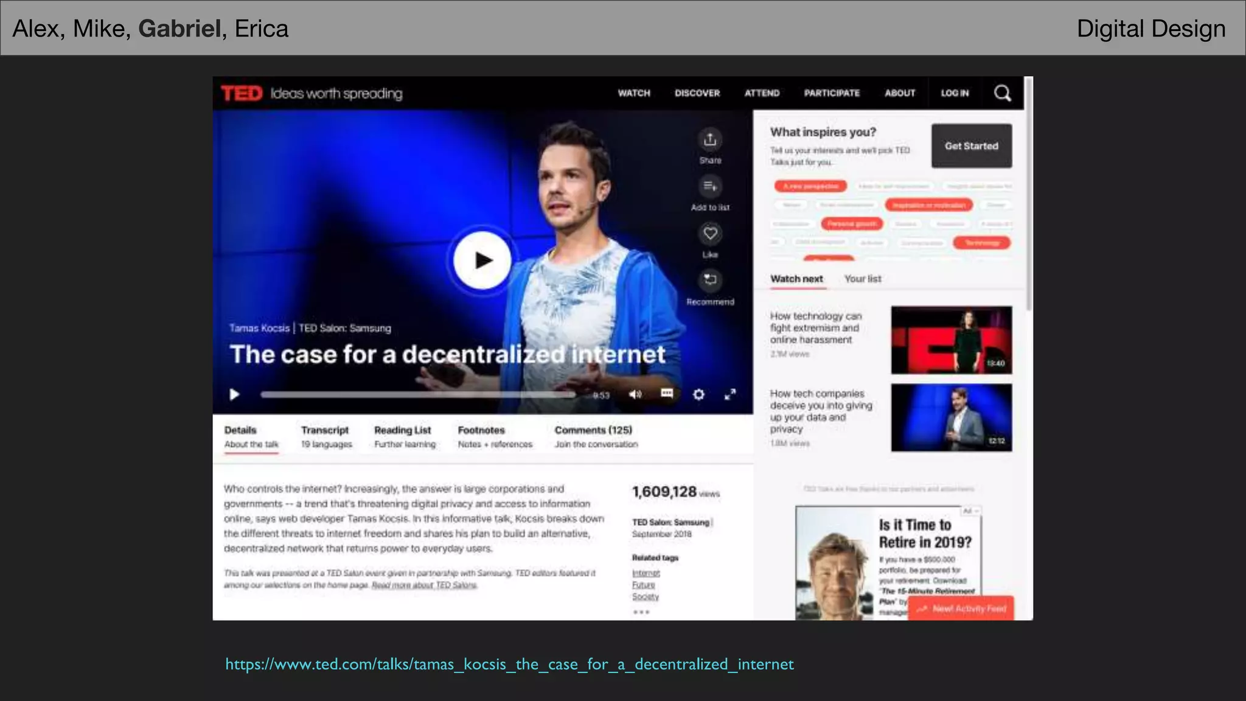Click speaker name Tamas Kocsis
Image resolution: width=1246 pixels, height=701 pixels.
point(259,328)
